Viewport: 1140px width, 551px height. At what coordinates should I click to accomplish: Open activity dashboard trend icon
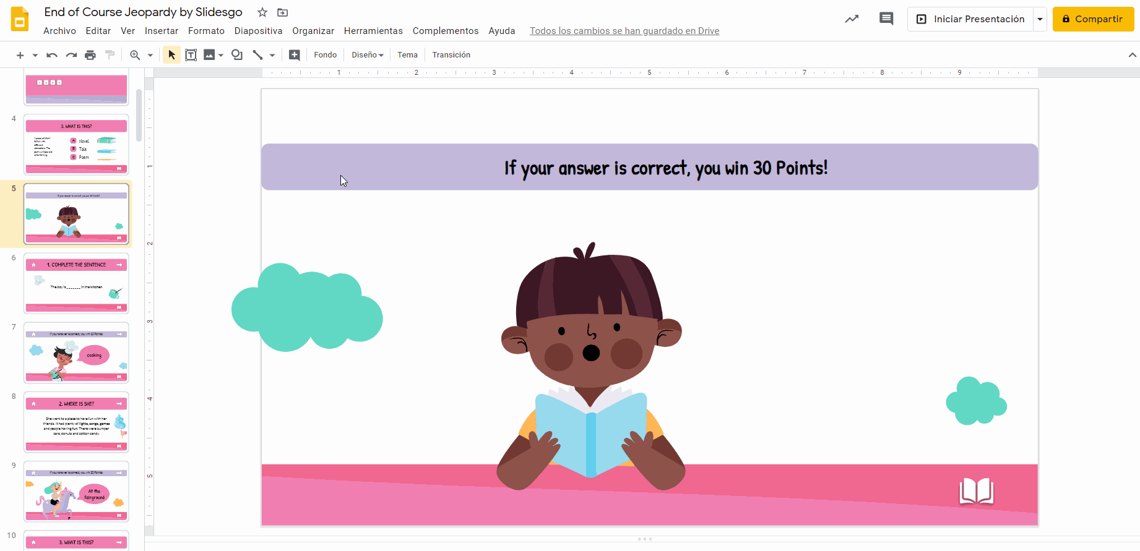[x=852, y=19]
